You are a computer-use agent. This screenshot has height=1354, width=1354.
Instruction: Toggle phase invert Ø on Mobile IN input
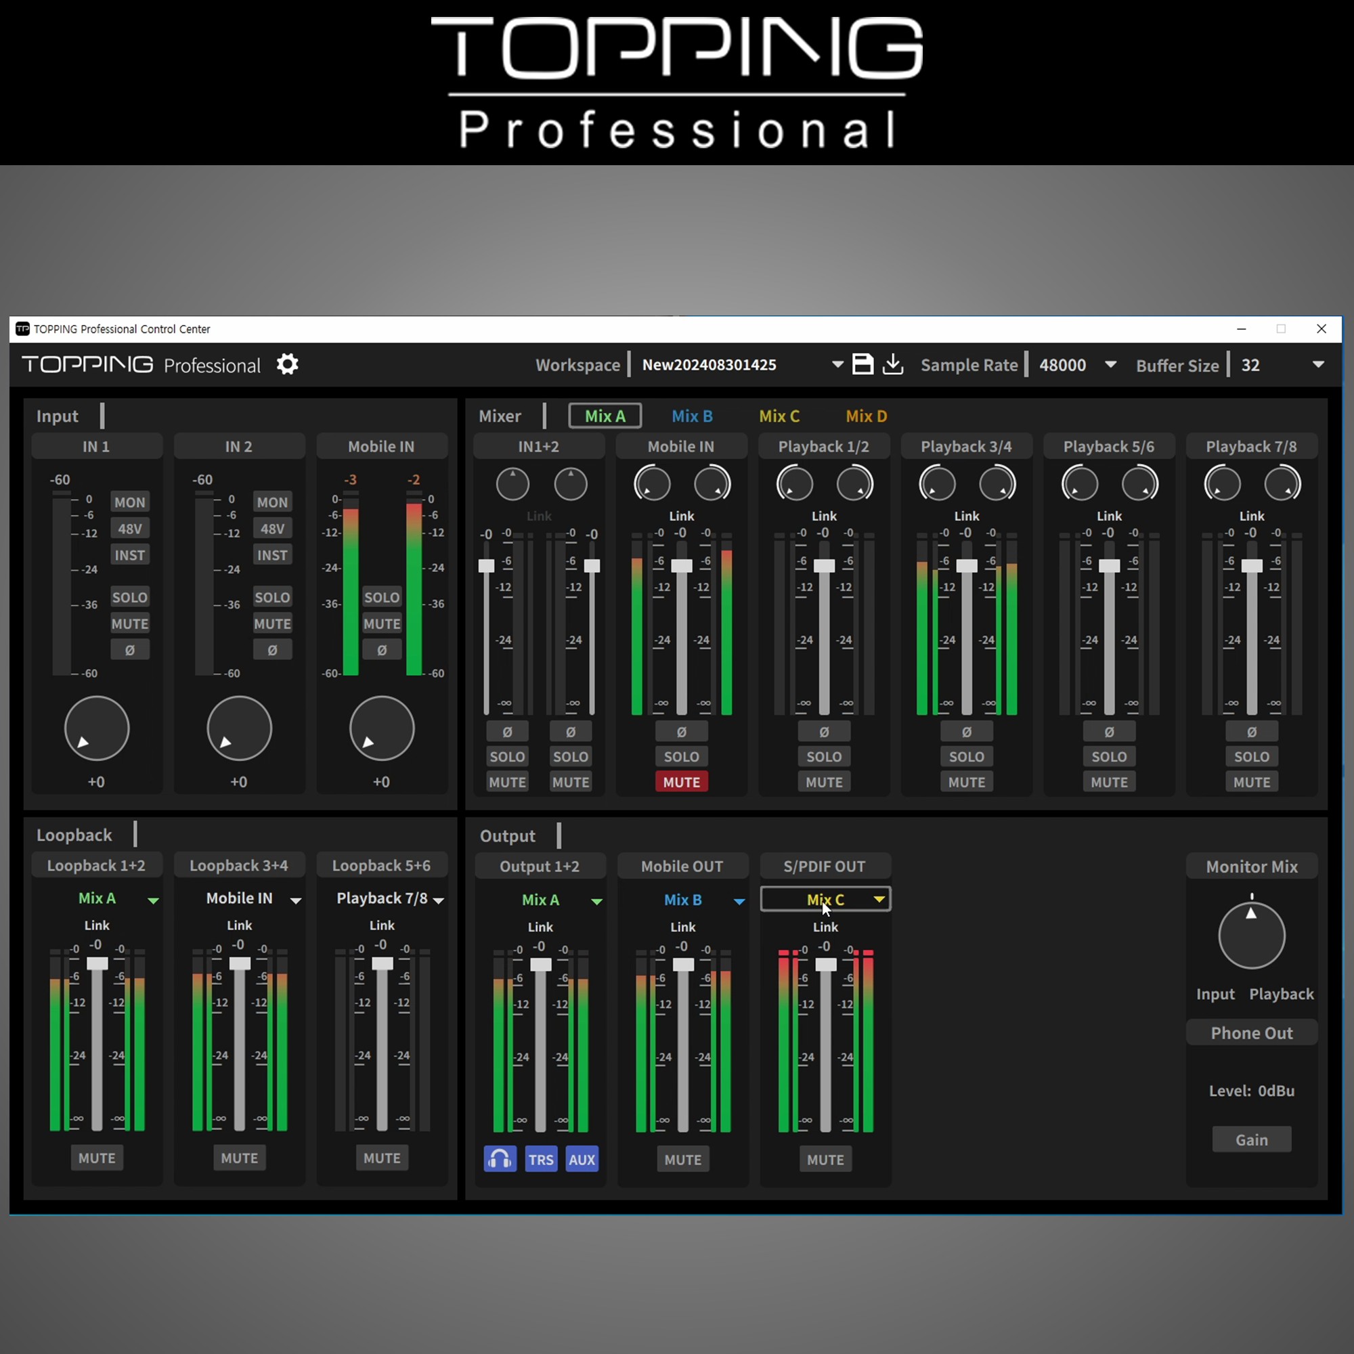pos(382,651)
